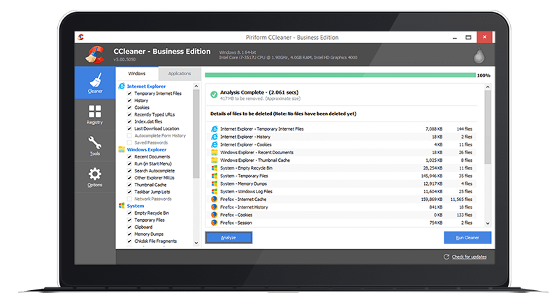Screen dimensions: 559x293
Task: Open the Cleaner section in sidebar
Action: coord(95,84)
